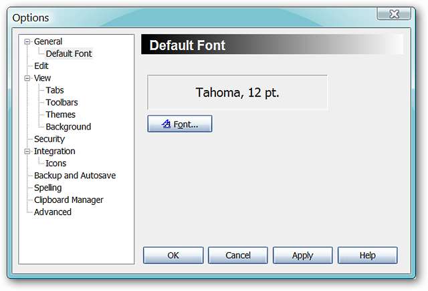
Task: Click the Tahoma 12 pt. font preview
Action: click(237, 93)
